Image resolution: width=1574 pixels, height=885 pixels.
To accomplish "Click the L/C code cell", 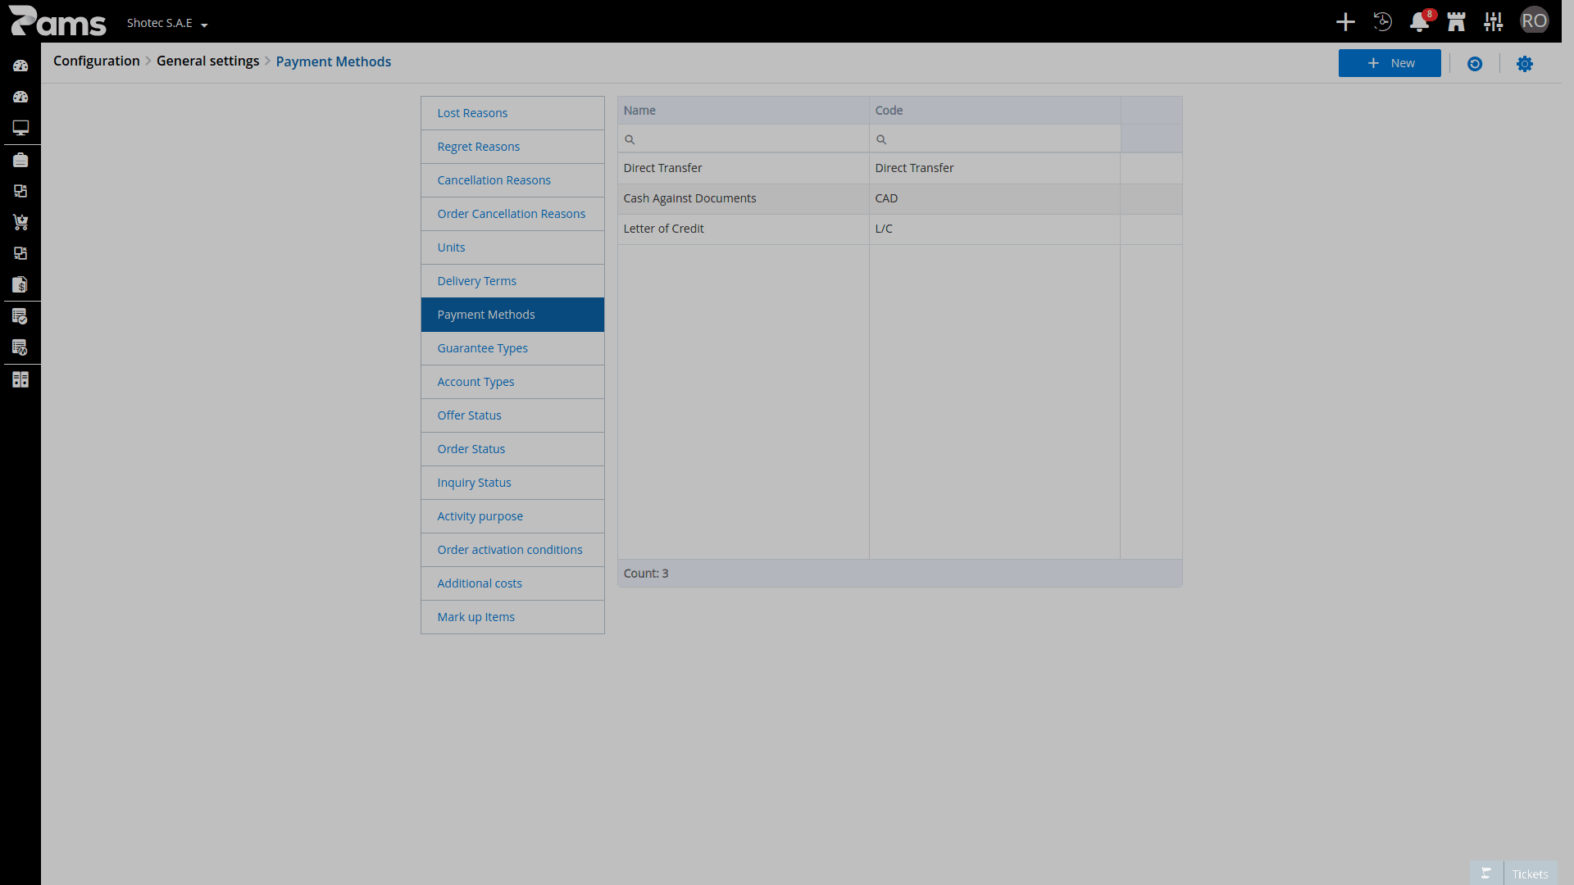I will pyautogui.click(x=994, y=229).
